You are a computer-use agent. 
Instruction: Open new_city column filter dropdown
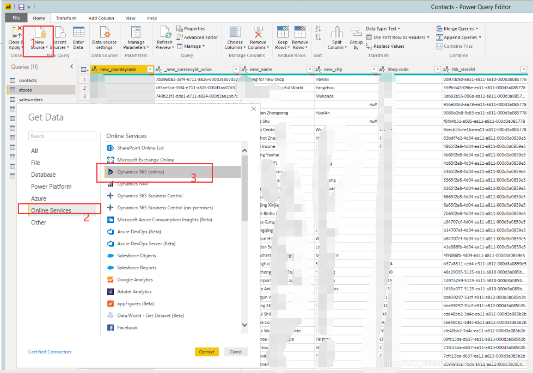tap(373, 69)
